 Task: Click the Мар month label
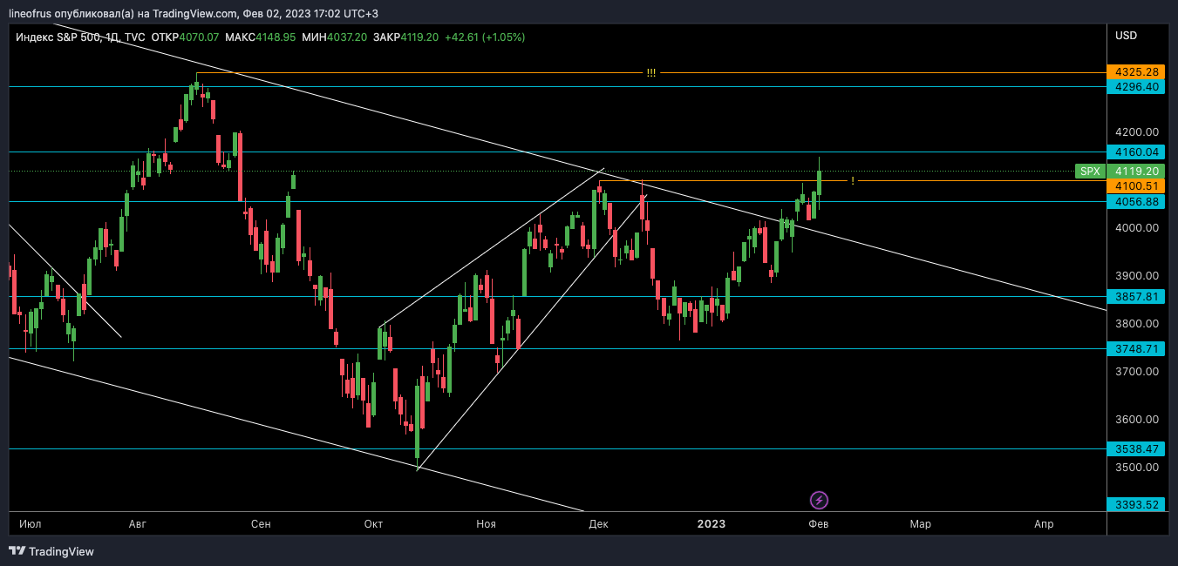coord(921,523)
